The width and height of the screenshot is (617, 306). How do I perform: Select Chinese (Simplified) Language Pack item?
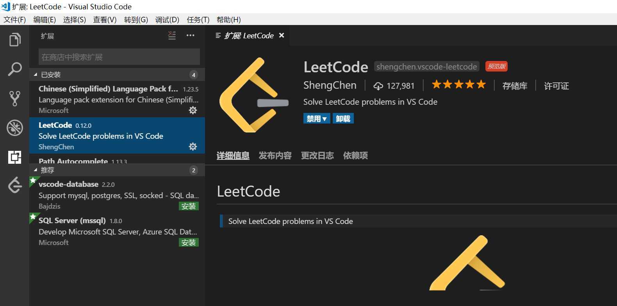click(117, 99)
